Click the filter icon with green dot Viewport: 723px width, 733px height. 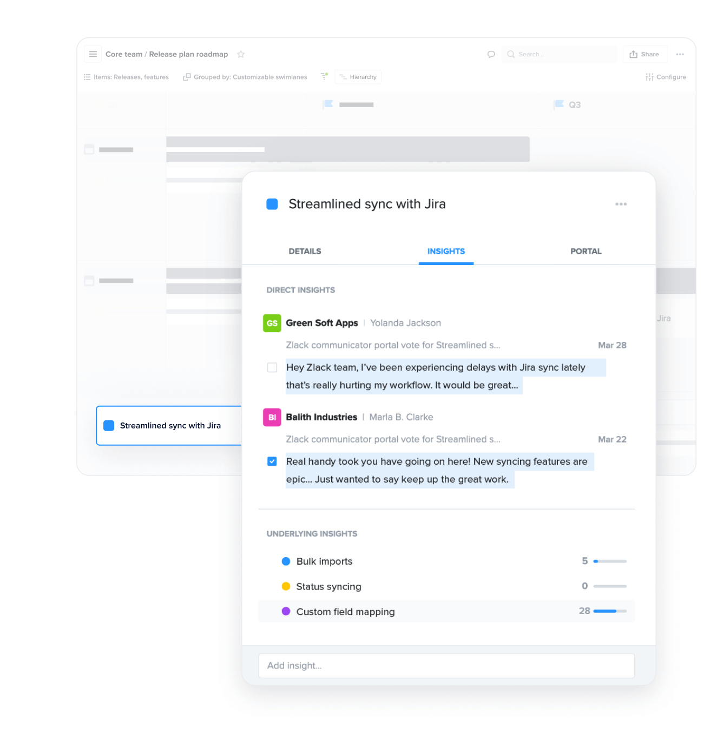click(x=324, y=76)
